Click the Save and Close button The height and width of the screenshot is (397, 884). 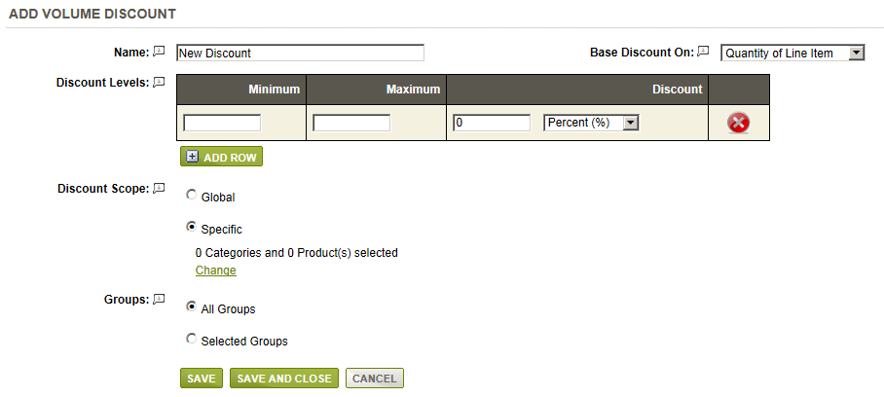point(284,379)
